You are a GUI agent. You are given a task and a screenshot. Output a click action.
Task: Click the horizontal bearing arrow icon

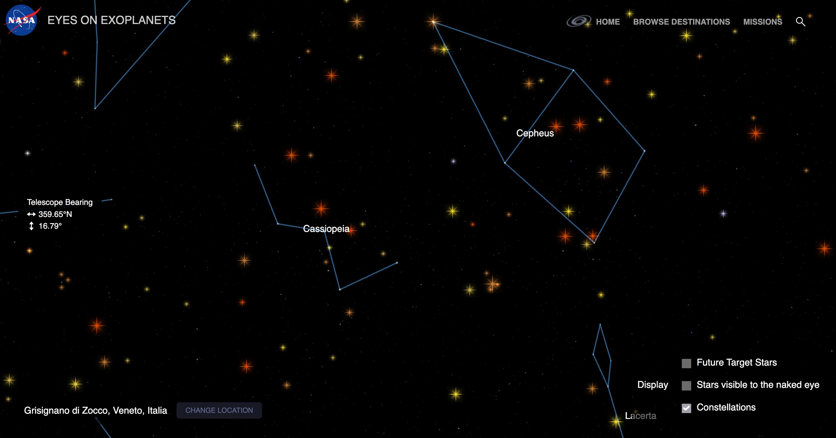pos(31,214)
